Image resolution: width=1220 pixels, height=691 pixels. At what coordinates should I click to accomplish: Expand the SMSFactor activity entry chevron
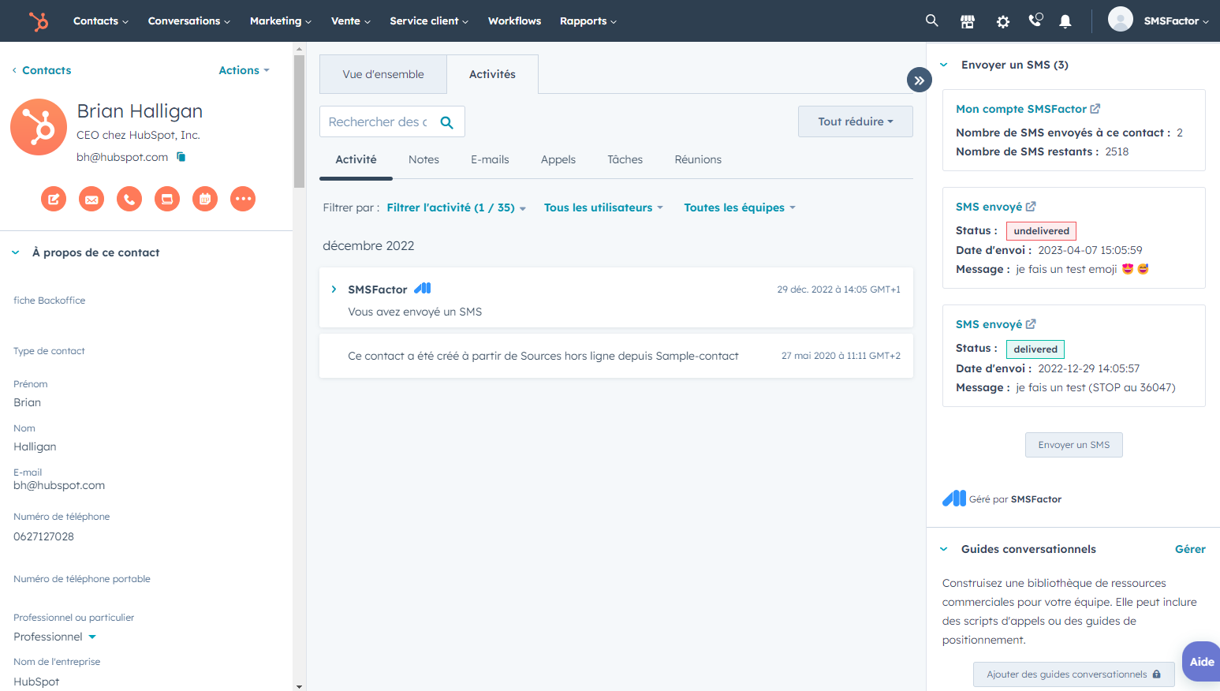(334, 289)
